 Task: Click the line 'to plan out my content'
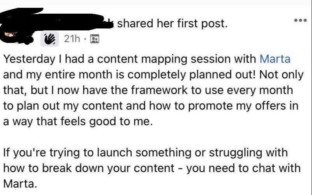tap(151, 106)
